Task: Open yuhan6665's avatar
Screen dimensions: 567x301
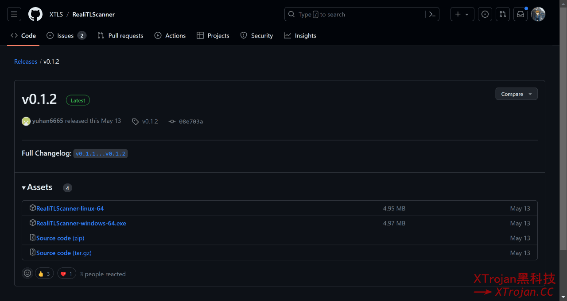Action: [x=26, y=121]
